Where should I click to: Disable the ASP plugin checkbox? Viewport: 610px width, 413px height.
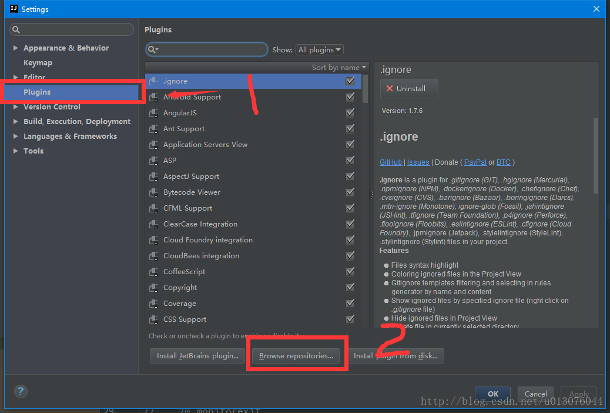[350, 160]
